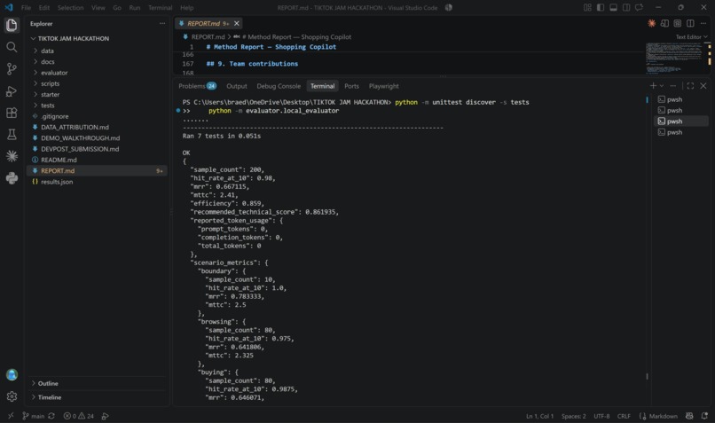Maximize the terminal panel size

pos(690,86)
